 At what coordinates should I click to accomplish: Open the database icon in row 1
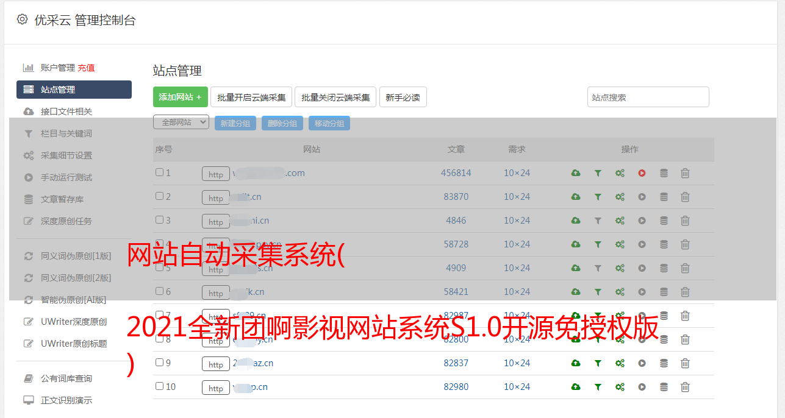[x=664, y=173]
